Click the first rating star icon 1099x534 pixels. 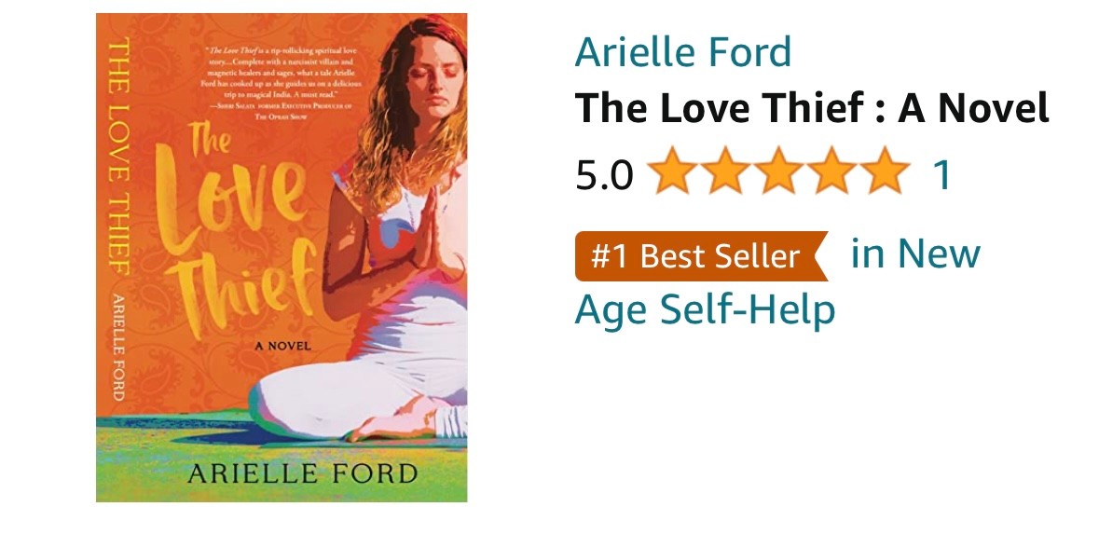coord(670,174)
